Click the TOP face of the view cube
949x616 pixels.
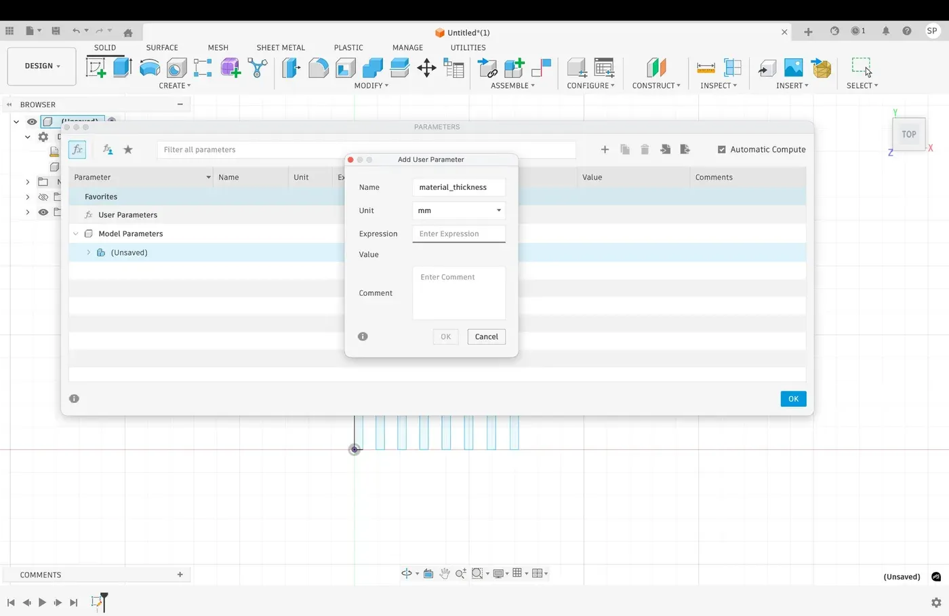pyautogui.click(x=909, y=134)
